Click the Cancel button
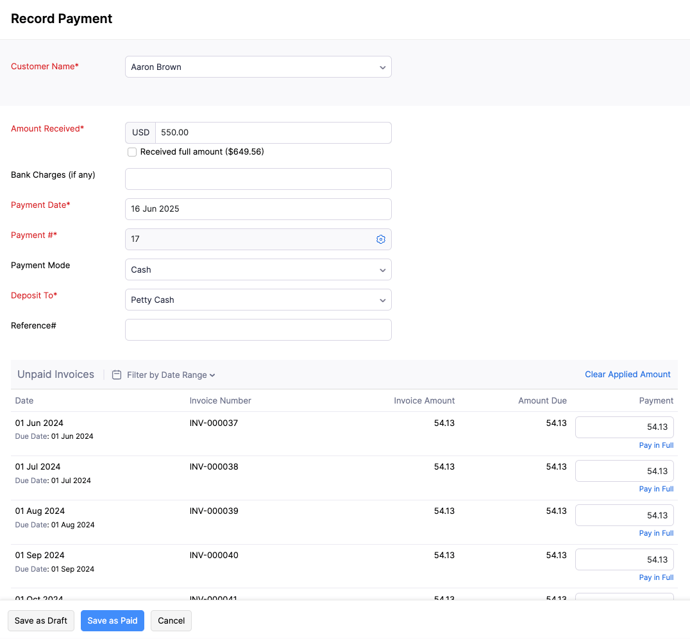690x639 pixels. pos(171,620)
